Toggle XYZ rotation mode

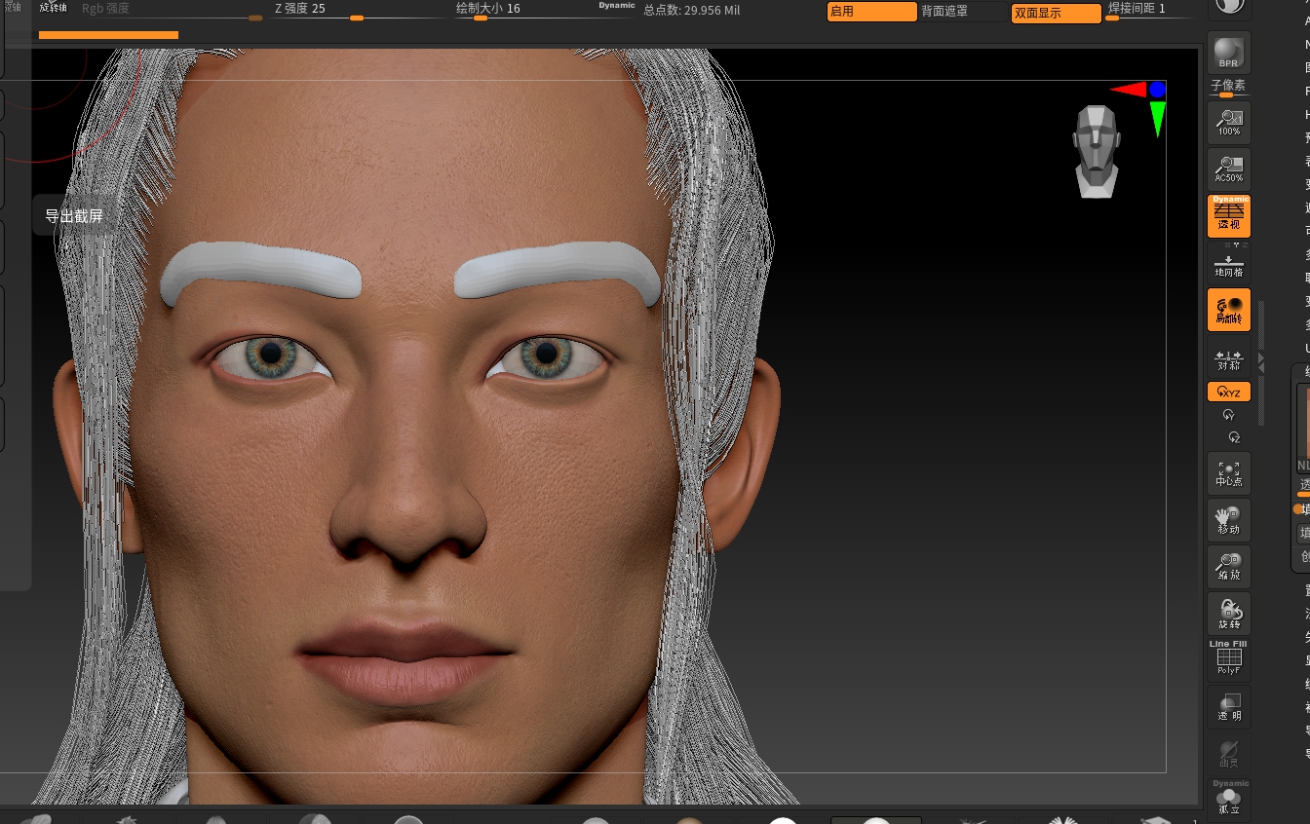pos(1228,393)
